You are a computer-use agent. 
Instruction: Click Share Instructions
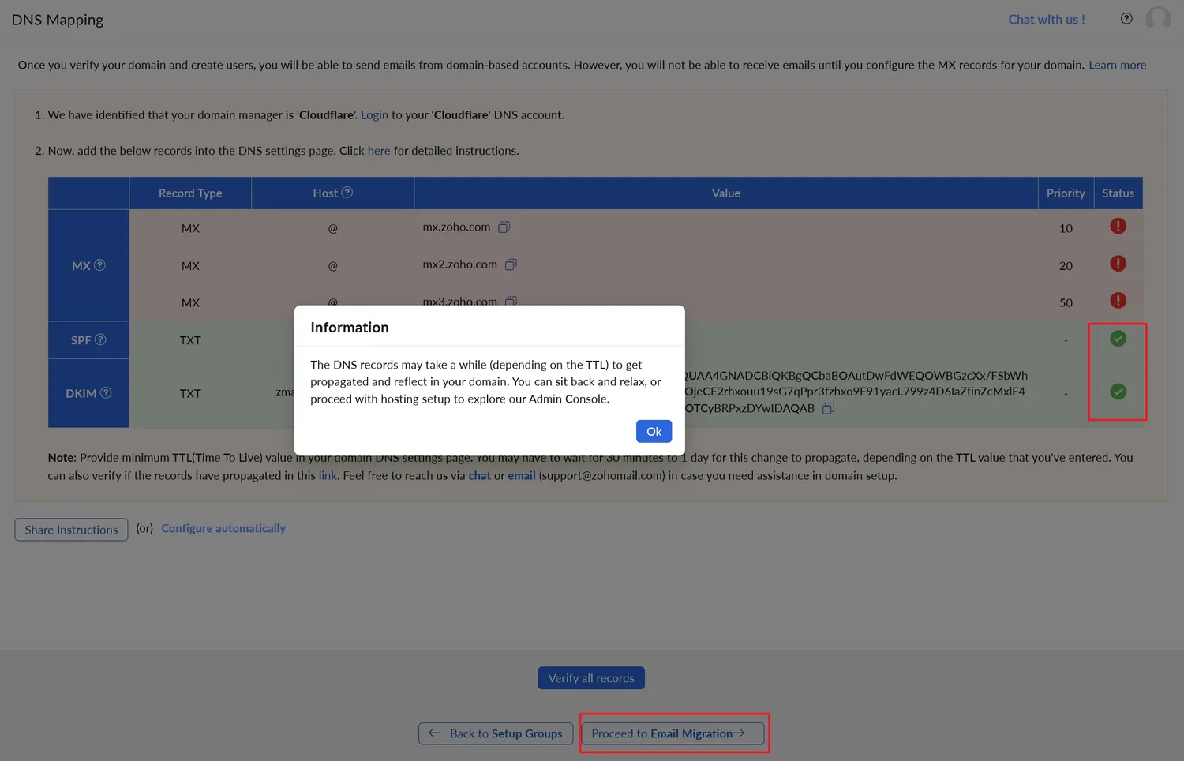(70, 529)
